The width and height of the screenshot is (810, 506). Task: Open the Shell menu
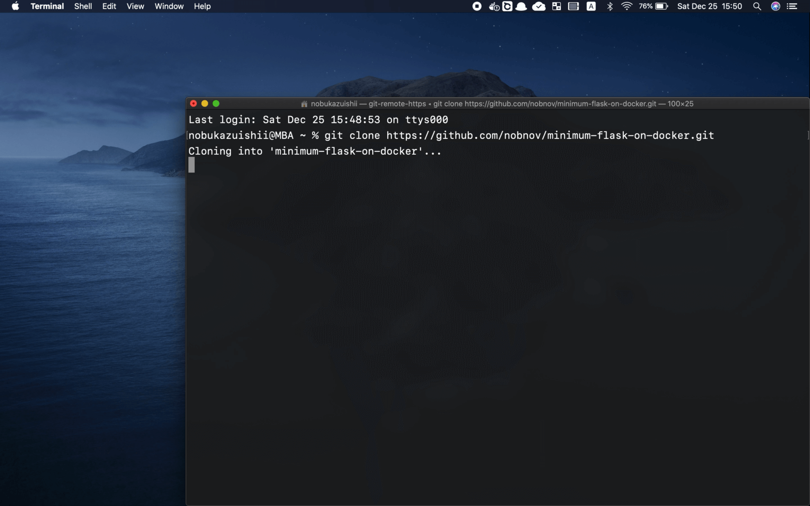(82, 6)
